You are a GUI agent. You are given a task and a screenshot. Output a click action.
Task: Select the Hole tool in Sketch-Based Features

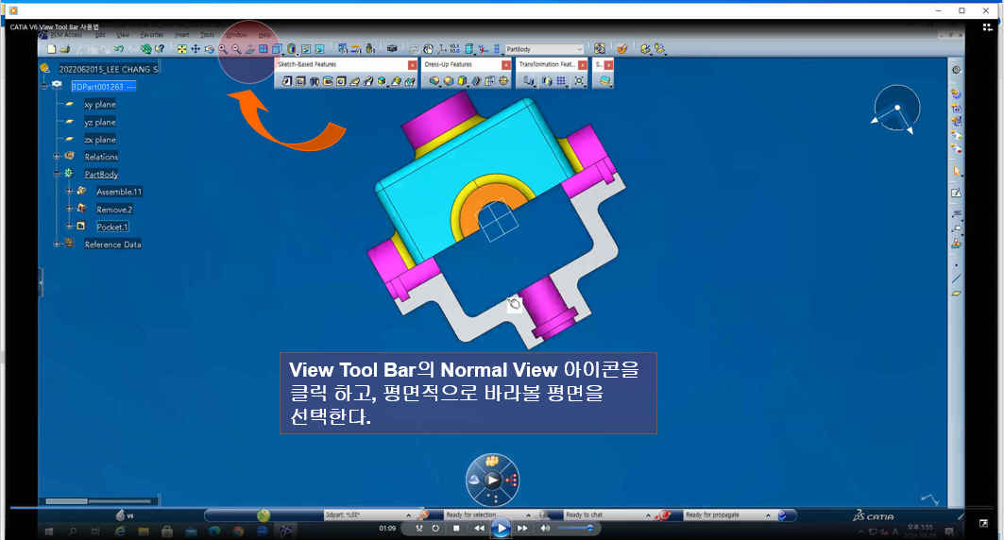(341, 81)
